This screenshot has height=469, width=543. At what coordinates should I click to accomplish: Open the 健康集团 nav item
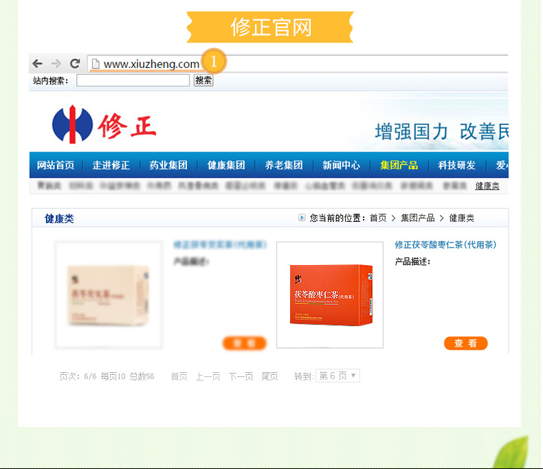click(x=226, y=165)
